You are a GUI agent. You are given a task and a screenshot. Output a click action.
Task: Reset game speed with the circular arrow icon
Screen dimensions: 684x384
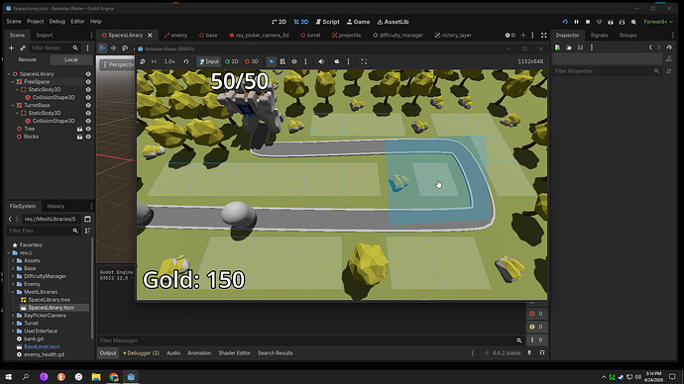tap(185, 61)
